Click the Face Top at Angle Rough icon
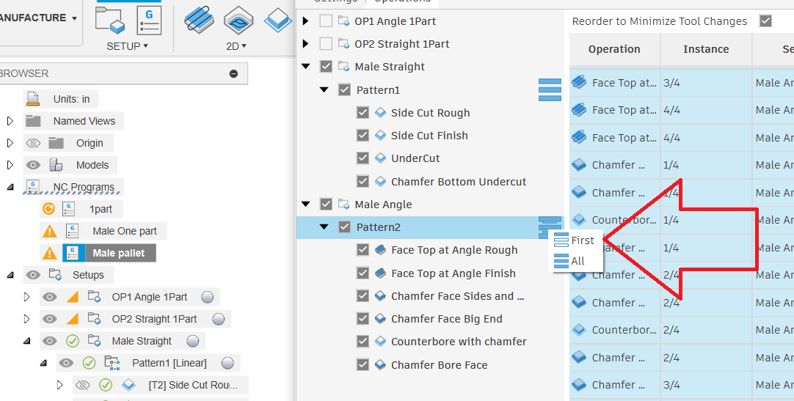The image size is (794, 401). click(x=380, y=250)
